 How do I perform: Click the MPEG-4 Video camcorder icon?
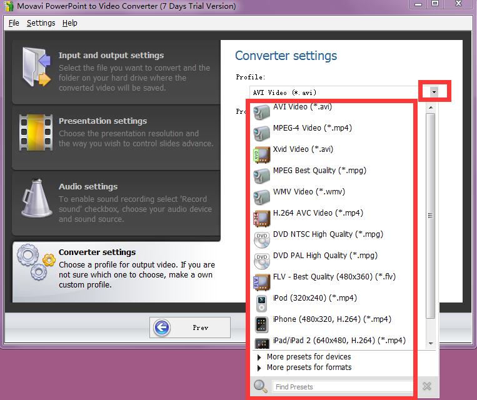[261, 133]
